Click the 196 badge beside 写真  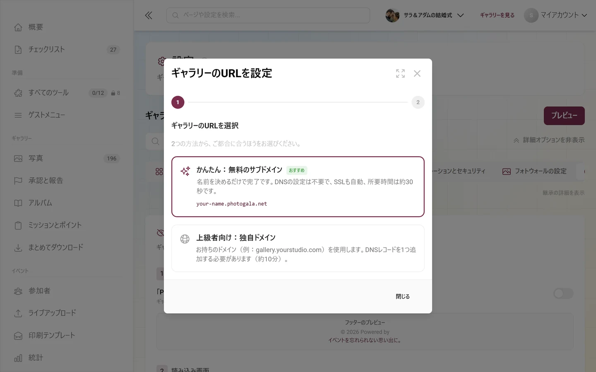(x=112, y=159)
